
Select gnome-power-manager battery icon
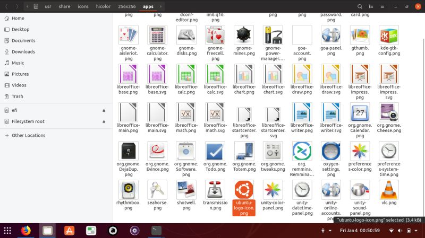[x=273, y=35]
